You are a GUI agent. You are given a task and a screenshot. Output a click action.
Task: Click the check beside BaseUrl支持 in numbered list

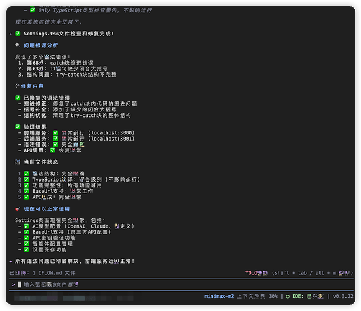(x=26, y=191)
